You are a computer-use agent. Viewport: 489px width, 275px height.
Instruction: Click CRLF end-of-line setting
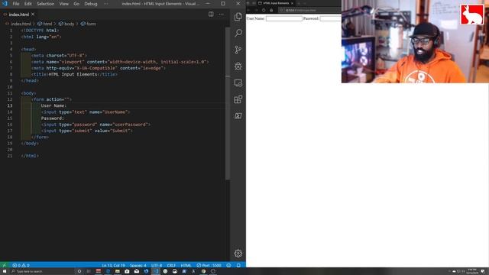[x=171, y=265]
